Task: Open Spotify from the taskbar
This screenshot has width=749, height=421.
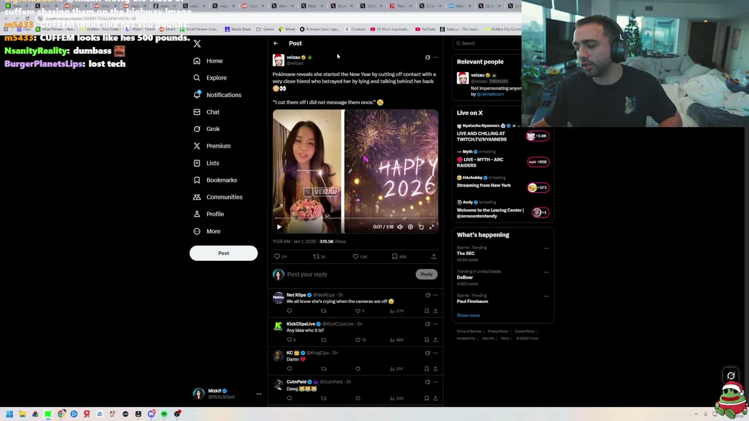Action: (x=164, y=414)
